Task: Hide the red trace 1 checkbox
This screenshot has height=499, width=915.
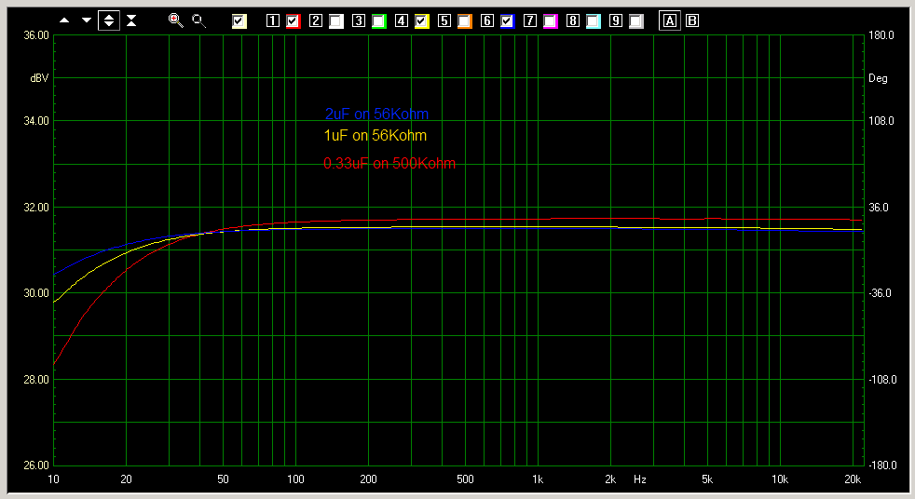Action: pyautogui.click(x=293, y=20)
